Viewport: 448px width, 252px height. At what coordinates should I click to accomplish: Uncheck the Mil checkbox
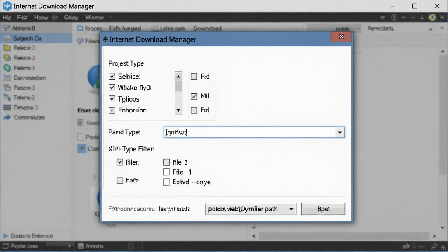coord(194,96)
